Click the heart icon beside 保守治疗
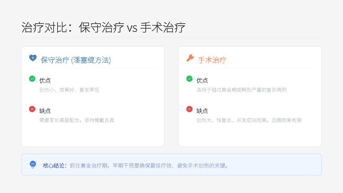 [x=33, y=58]
